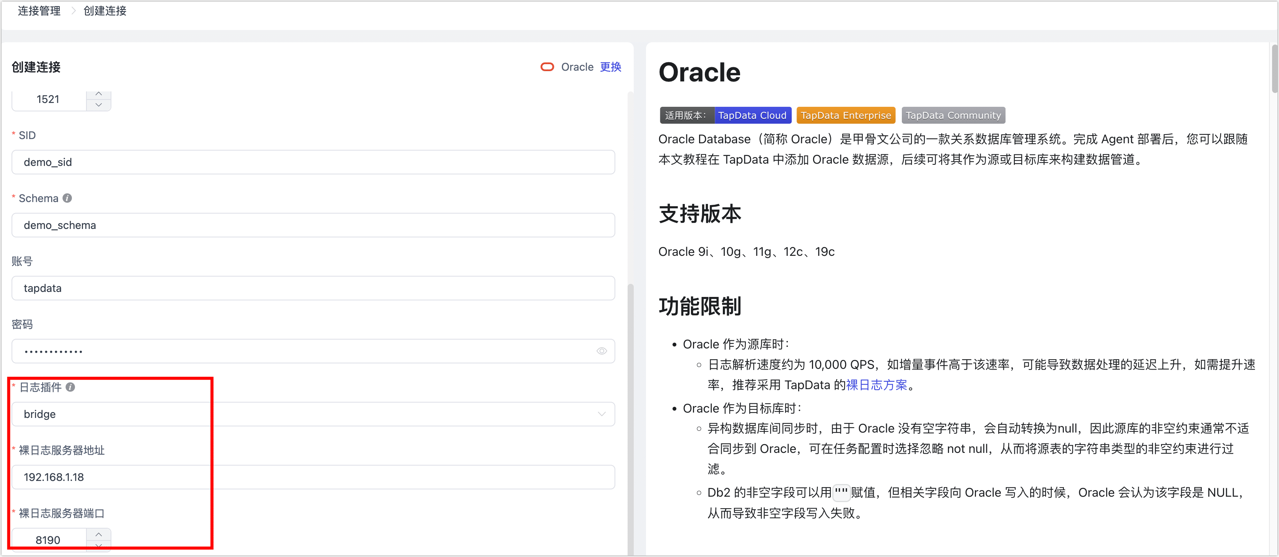Click the SID input field
The width and height of the screenshot is (1279, 557).
click(x=313, y=162)
